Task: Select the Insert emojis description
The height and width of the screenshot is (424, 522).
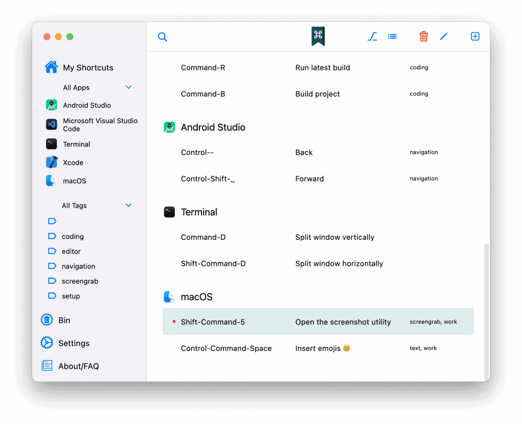Action: coord(323,348)
